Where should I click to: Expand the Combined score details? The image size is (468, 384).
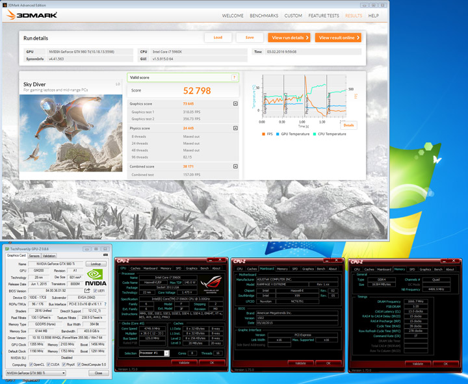235,166
